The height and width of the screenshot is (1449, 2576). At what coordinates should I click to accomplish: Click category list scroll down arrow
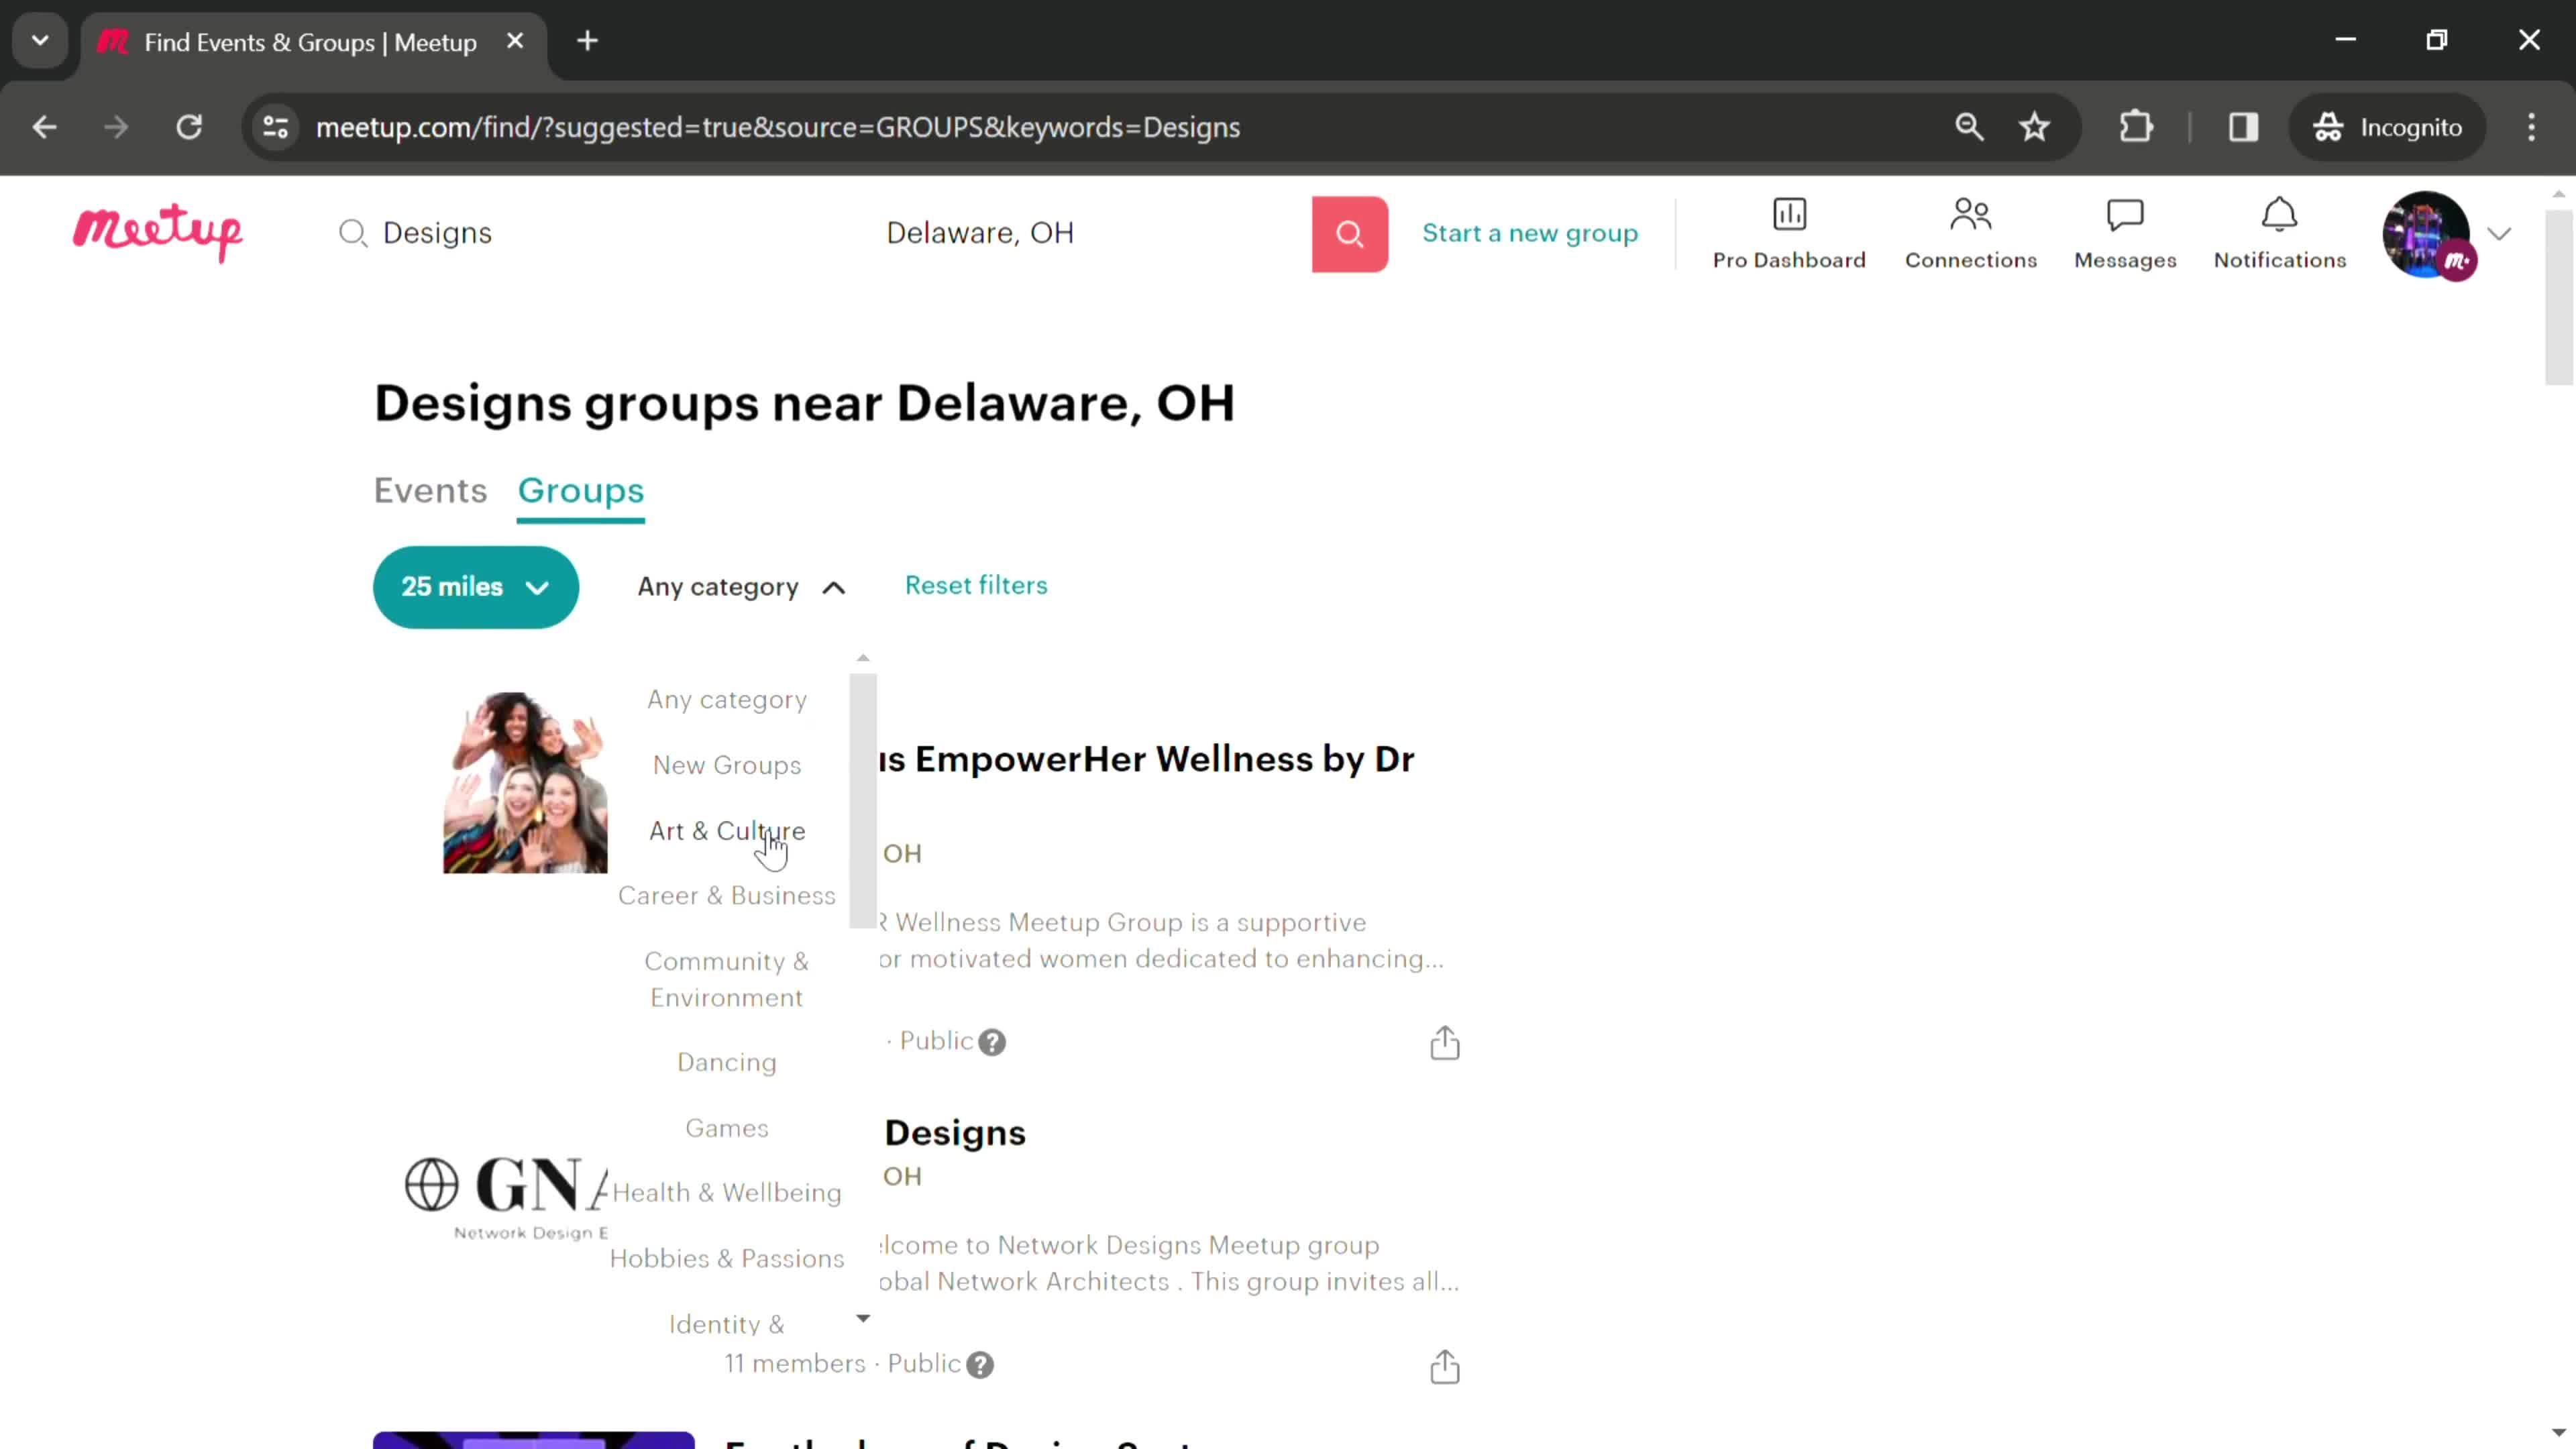pos(863,1318)
